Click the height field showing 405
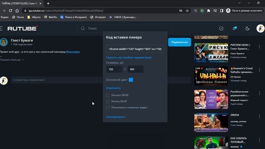This screenshot has height=149, width=265. pyautogui.click(x=135, y=69)
